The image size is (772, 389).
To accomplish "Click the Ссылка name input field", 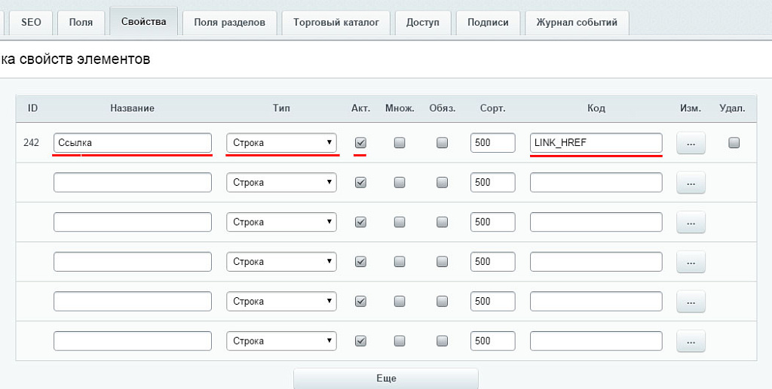I will tap(133, 142).
